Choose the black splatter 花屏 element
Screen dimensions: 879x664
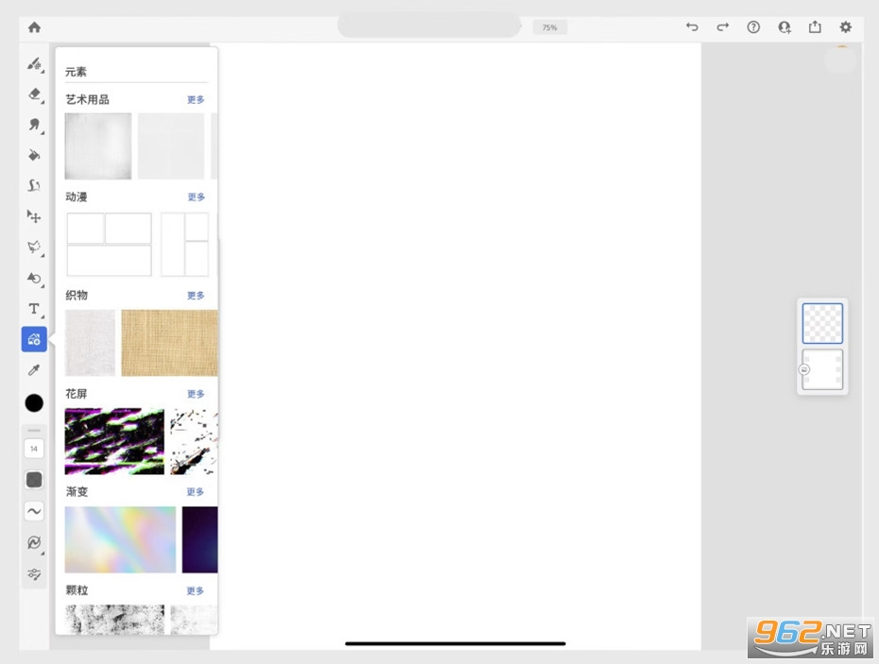[x=194, y=441]
